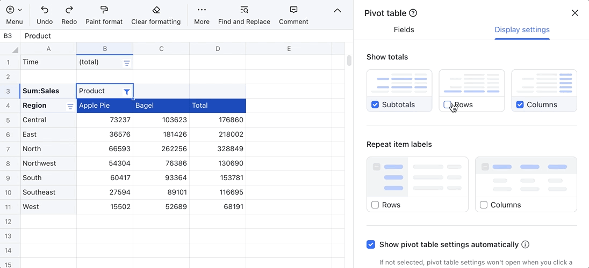Open the More toolbar options

[x=202, y=10]
